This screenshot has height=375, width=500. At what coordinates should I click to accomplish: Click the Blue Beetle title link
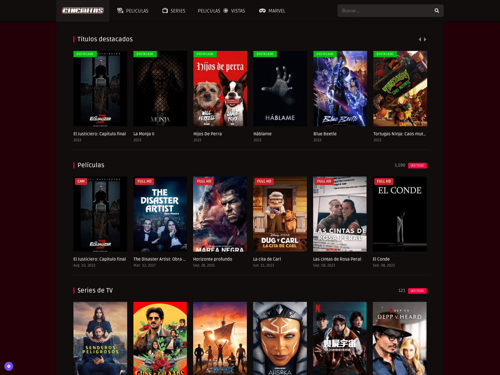(325, 134)
